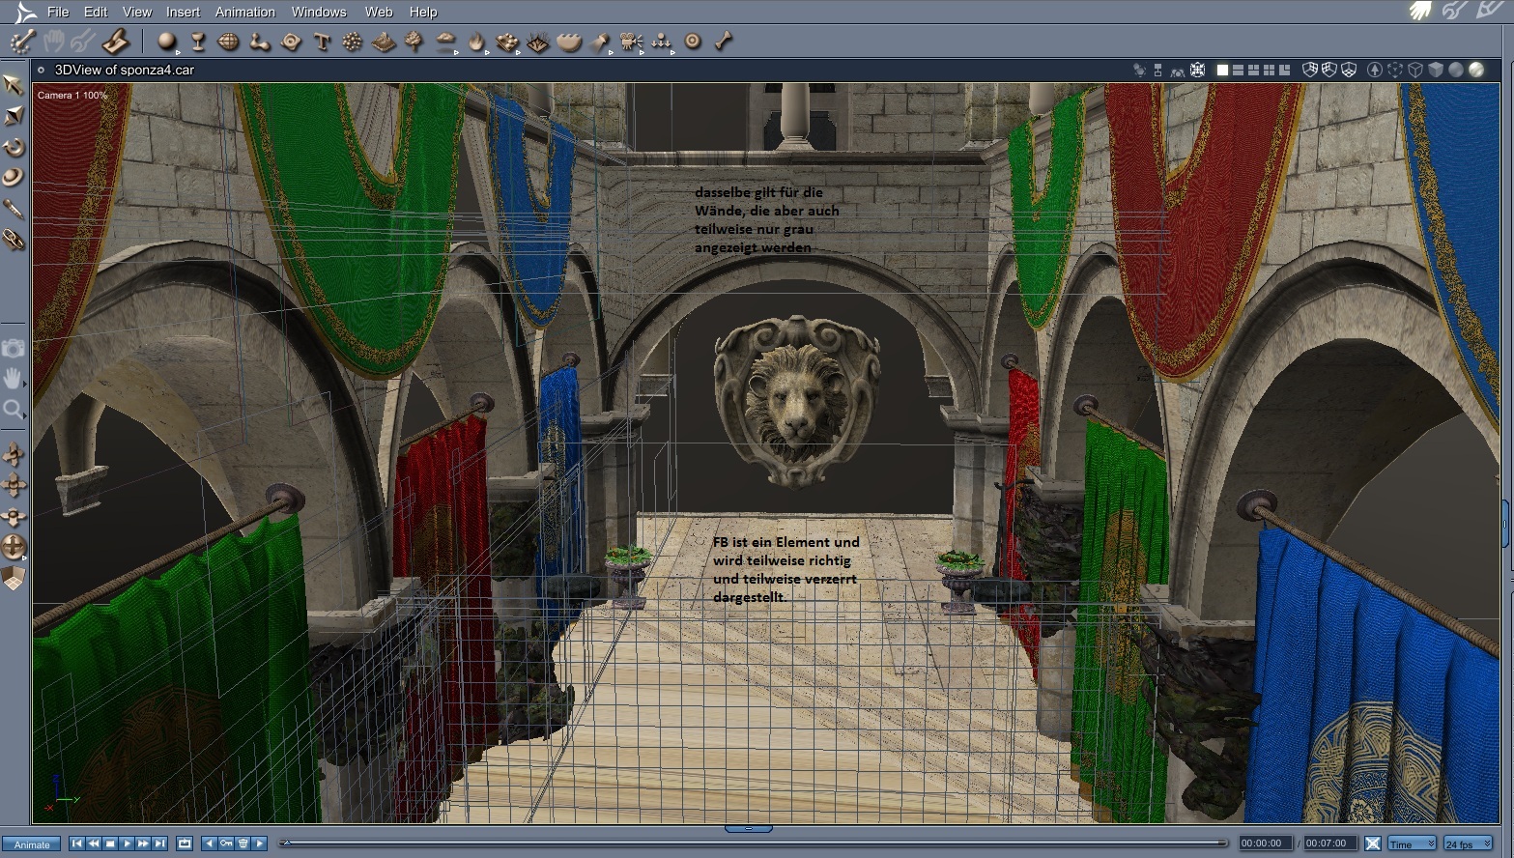The width and height of the screenshot is (1514, 858).
Task: Click the current time field 00:00:00
Action: 1265,844
